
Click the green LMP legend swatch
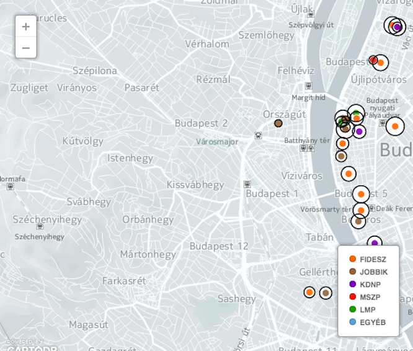(x=352, y=309)
